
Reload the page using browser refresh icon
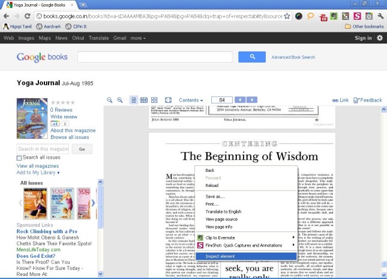tap(28, 16)
